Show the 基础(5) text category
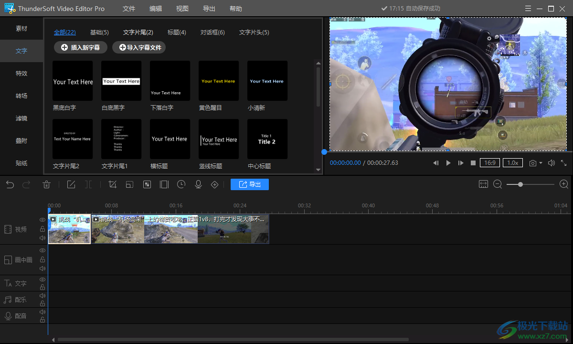The width and height of the screenshot is (573, 344). pos(99,32)
